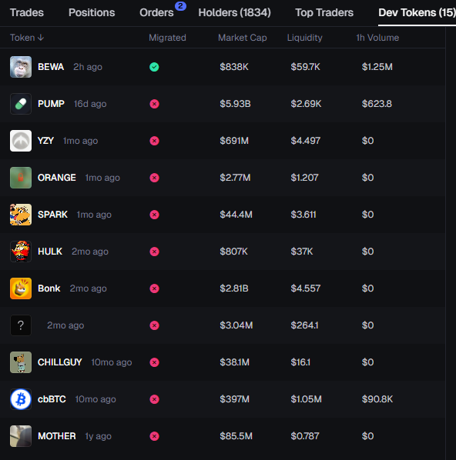456x460 pixels.
Task: Click PUMP's $5.93B market cap
Action: 236,104
